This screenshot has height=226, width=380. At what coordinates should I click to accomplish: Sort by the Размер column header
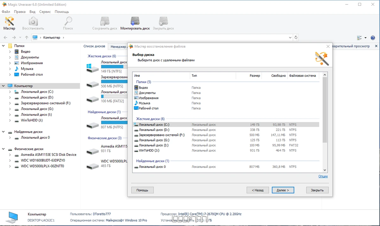[249, 76]
